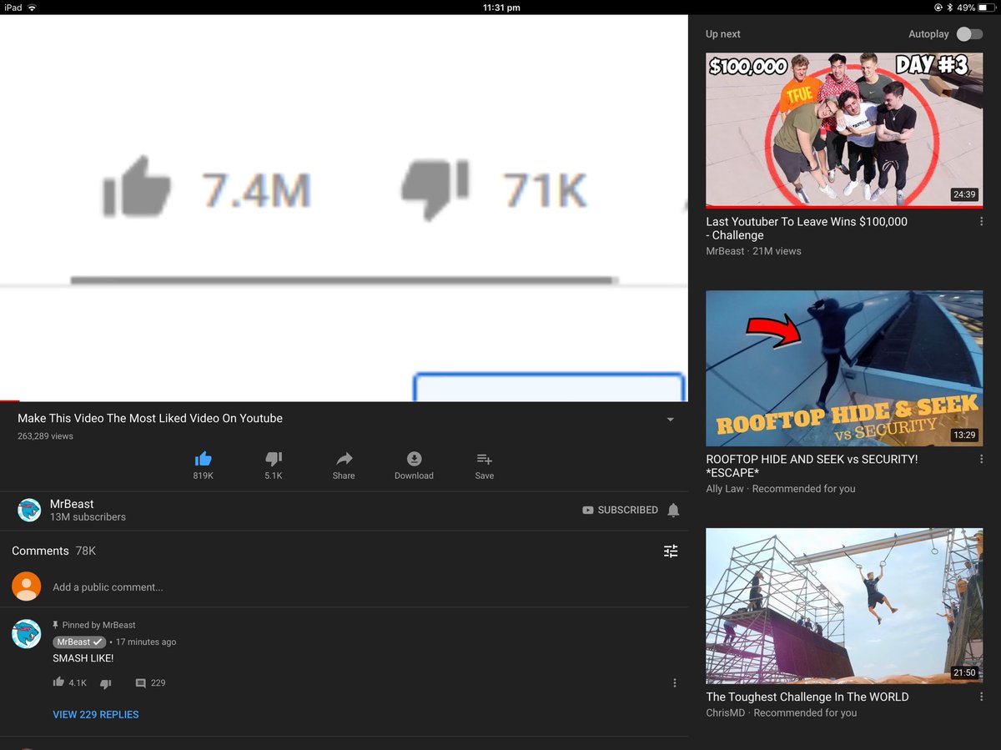
Task: Click the Wi-Fi icon in status bar
Action: [32, 8]
